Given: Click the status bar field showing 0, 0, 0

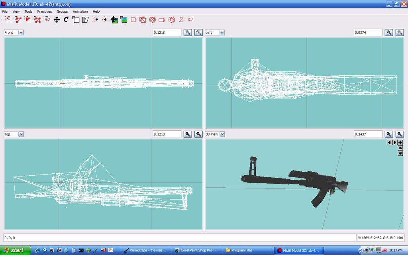Looking at the screenshot, I should click(180, 238).
